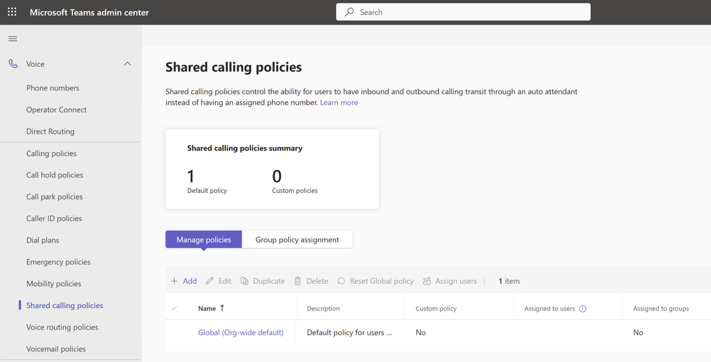
Task: Click the Assign users people icon
Action: [x=427, y=281]
